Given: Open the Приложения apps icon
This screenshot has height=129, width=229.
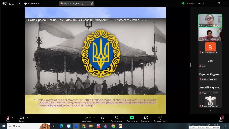Looking at the screenshot, I should click(x=146, y=118).
